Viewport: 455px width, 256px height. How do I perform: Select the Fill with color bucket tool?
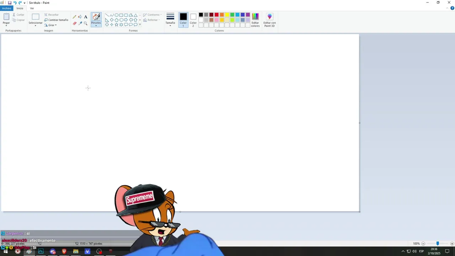[80, 17]
